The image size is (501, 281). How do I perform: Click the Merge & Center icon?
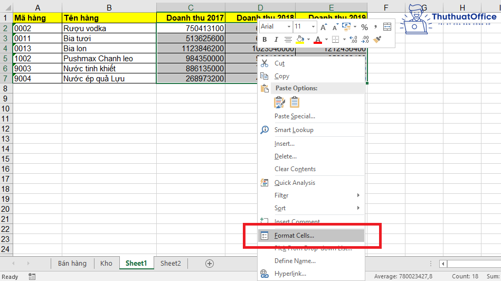[x=387, y=27]
